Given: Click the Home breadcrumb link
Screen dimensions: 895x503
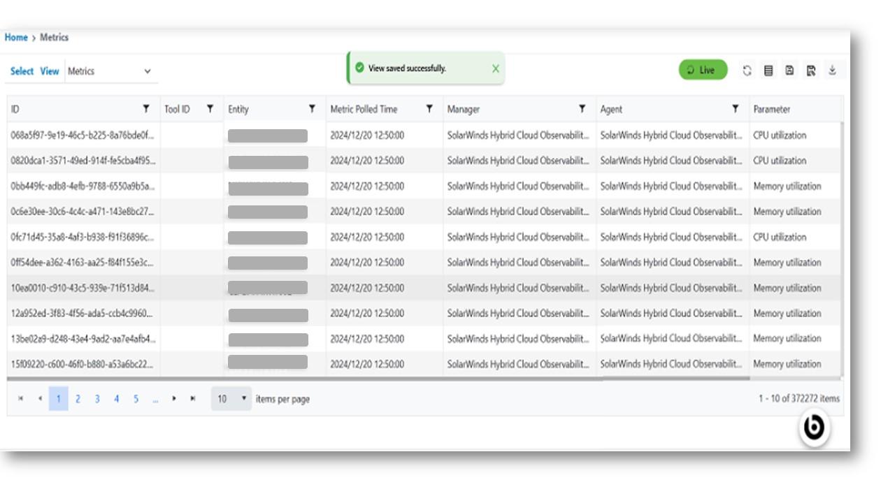Looking at the screenshot, I should [x=16, y=38].
